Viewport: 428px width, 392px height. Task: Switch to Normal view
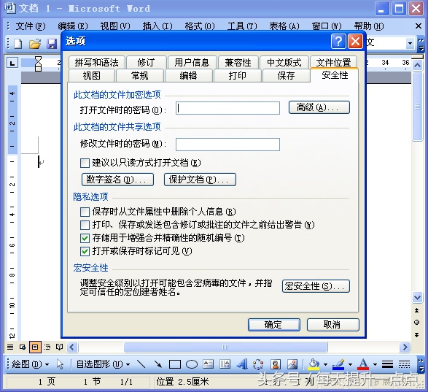tap(10, 347)
